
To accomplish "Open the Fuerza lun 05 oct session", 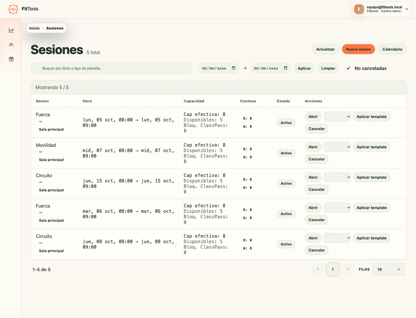I will tap(313, 117).
